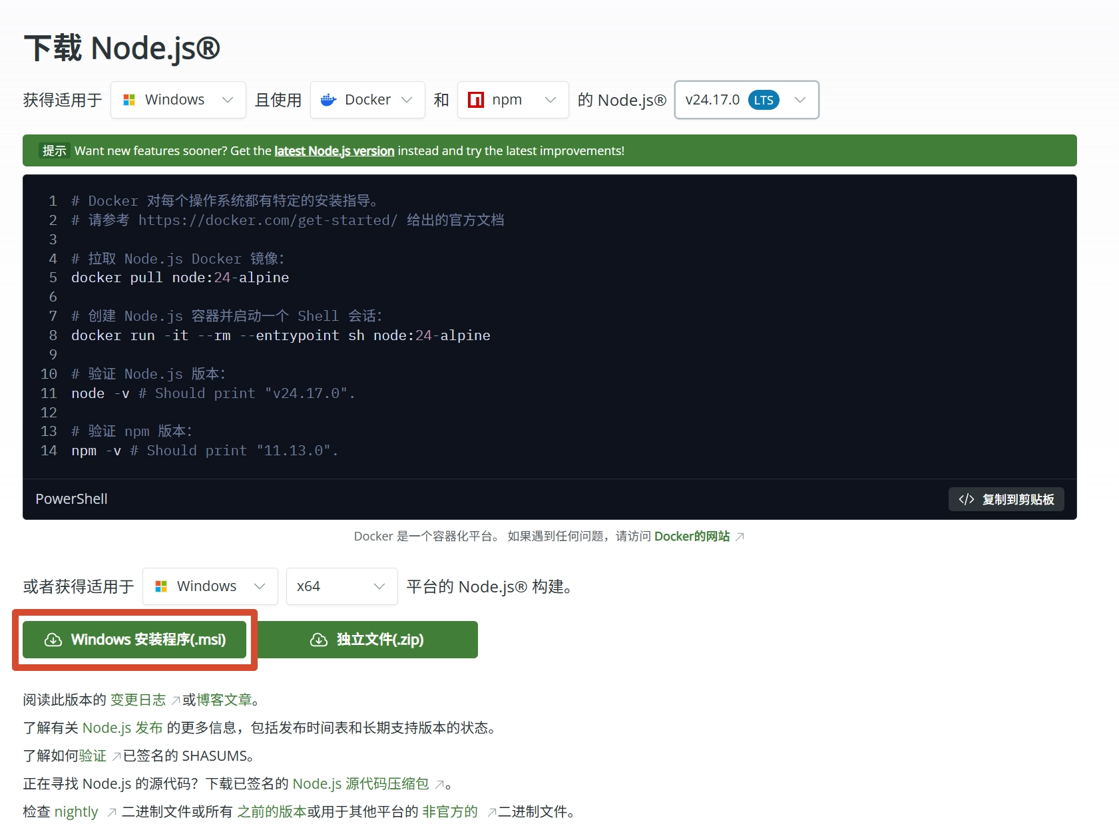Click the code icon on the copy button
Image resolution: width=1119 pixels, height=834 pixels.
click(967, 499)
